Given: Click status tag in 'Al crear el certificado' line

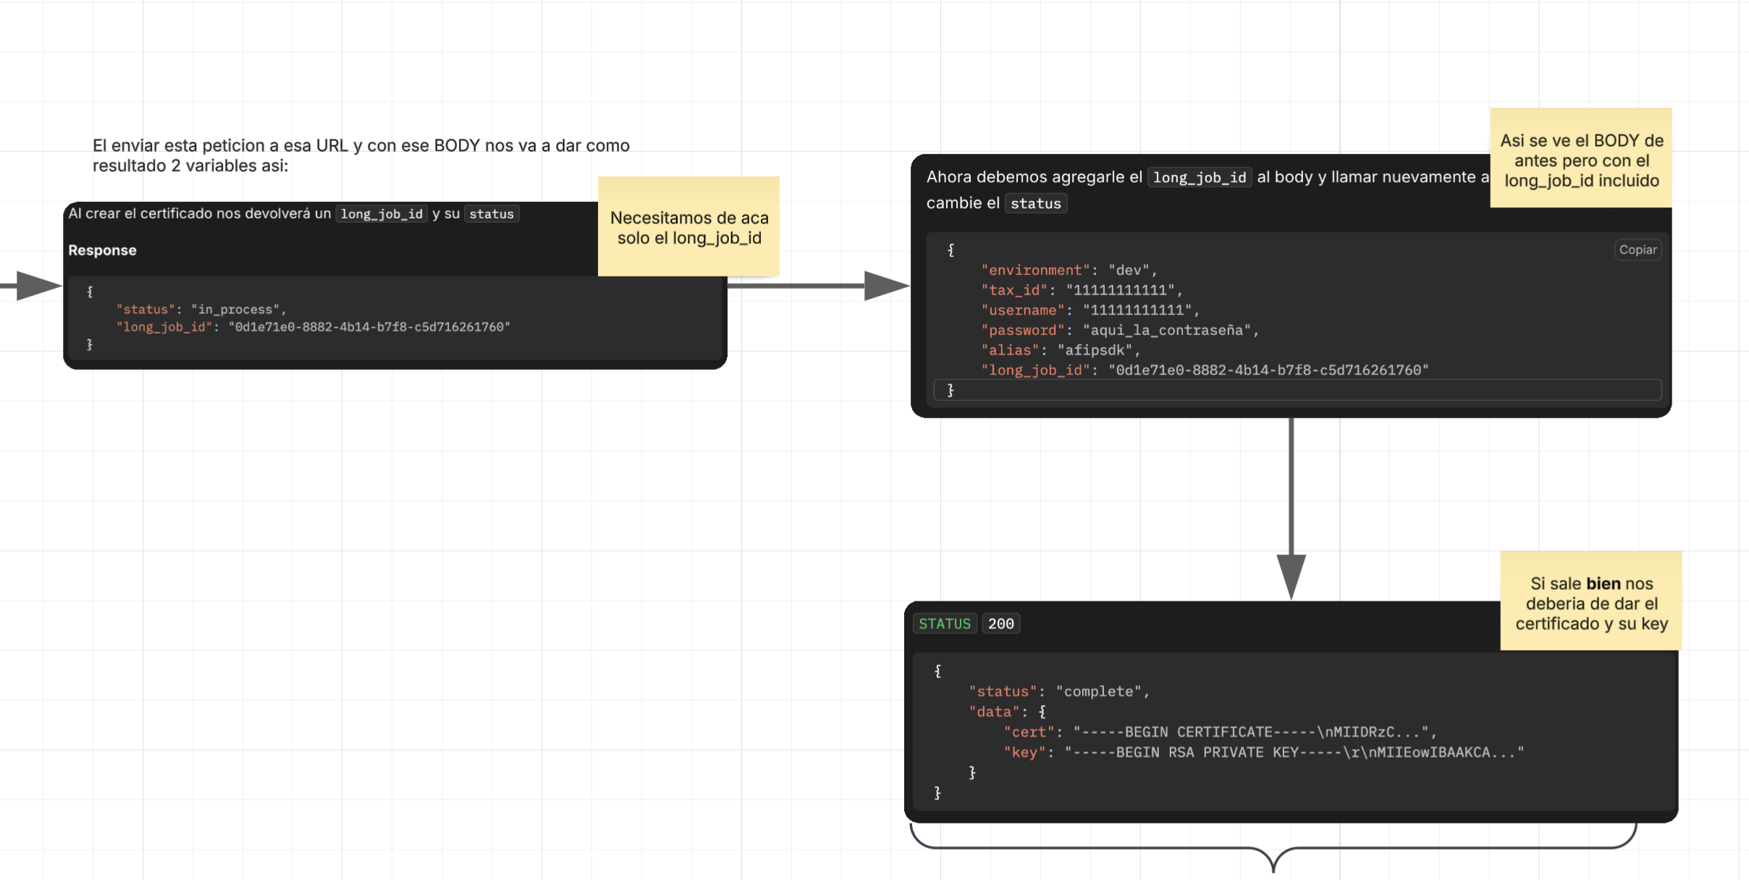Looking at the screenshot, I should pos(491,214).
